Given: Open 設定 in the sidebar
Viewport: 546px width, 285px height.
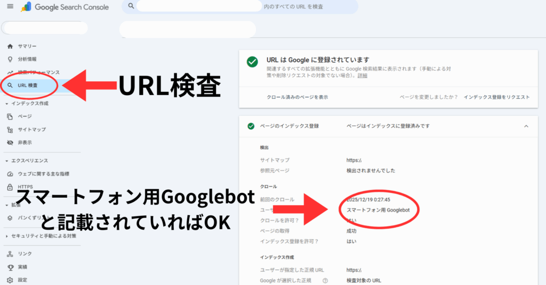Looking at the screenshot, I should click(22, 280).
